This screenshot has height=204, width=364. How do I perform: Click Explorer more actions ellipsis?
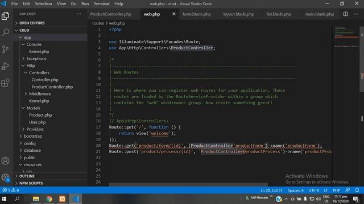(78, 14)
